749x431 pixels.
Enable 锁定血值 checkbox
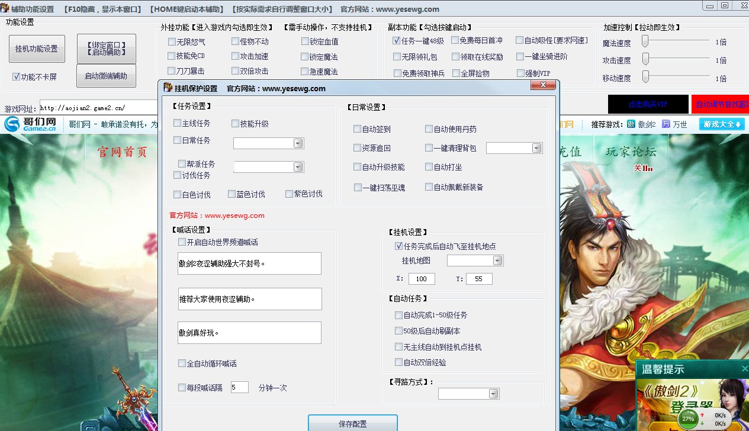tap(305, 41)
